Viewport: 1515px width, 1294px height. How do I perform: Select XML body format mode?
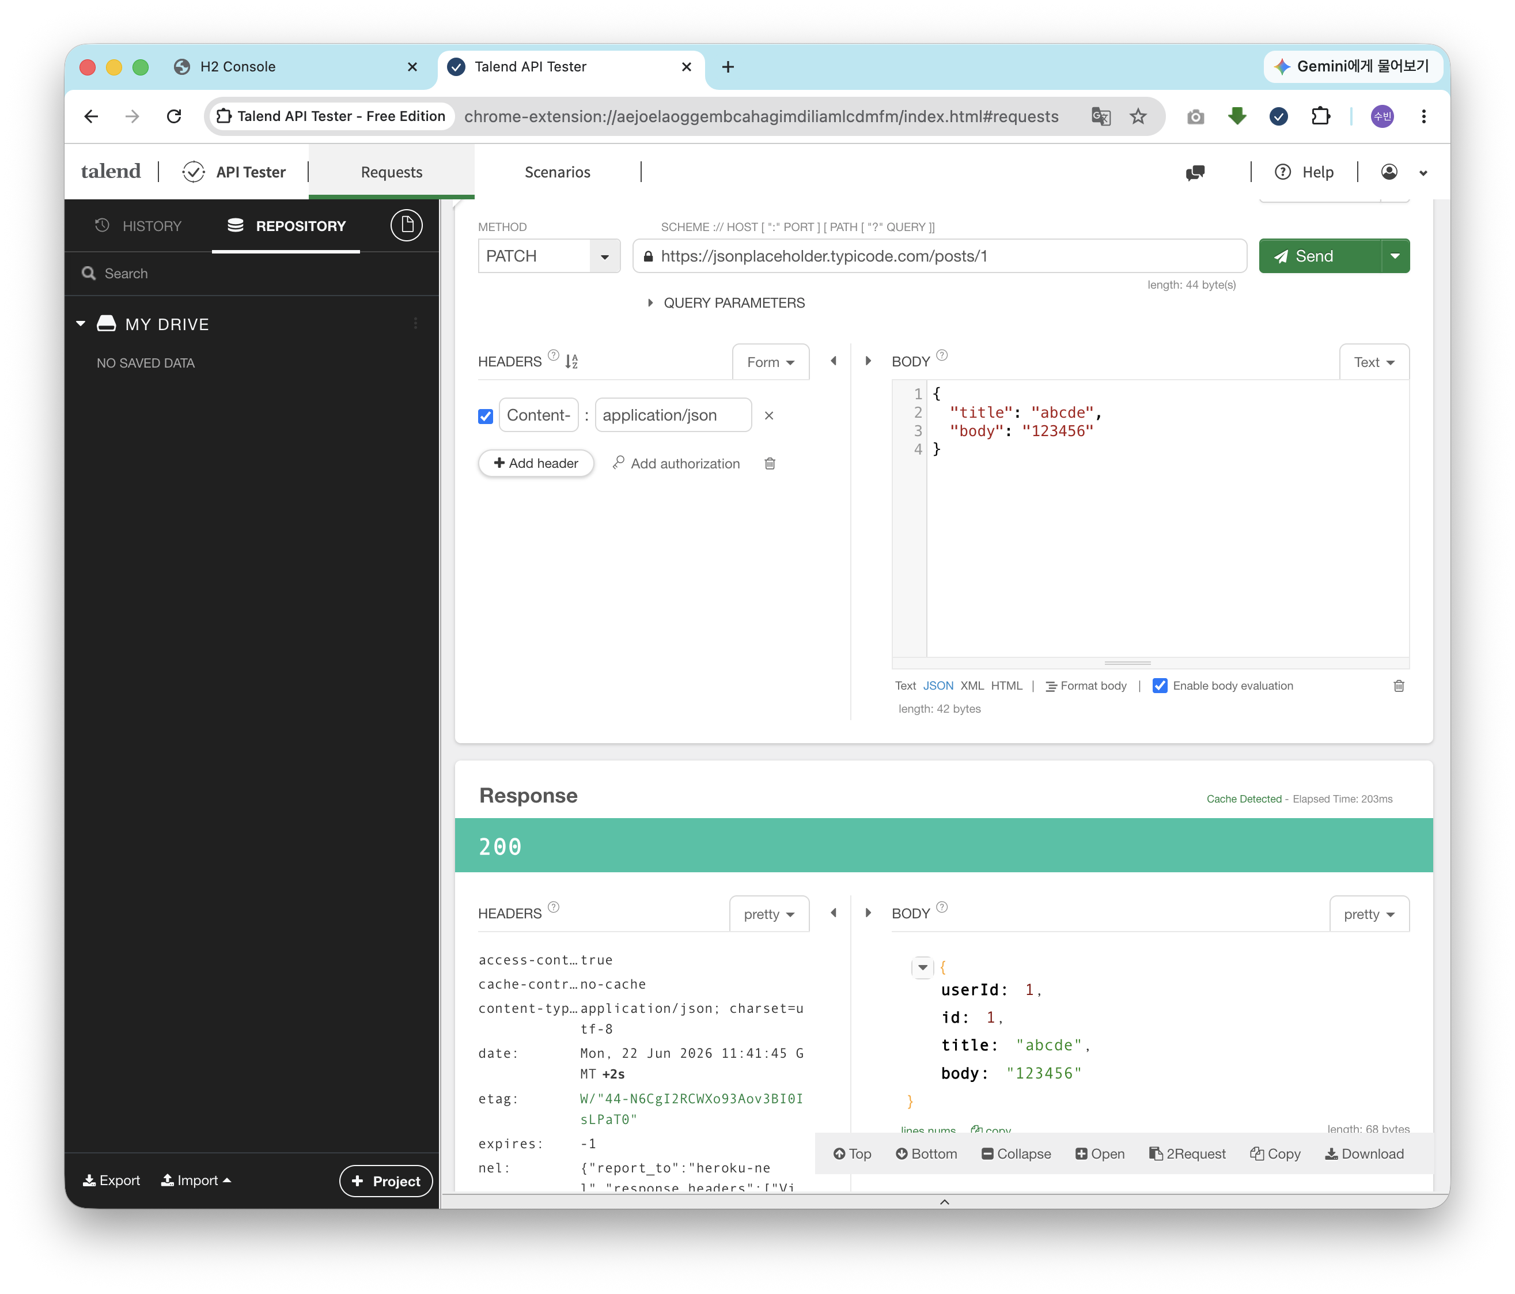coord(972,686)
